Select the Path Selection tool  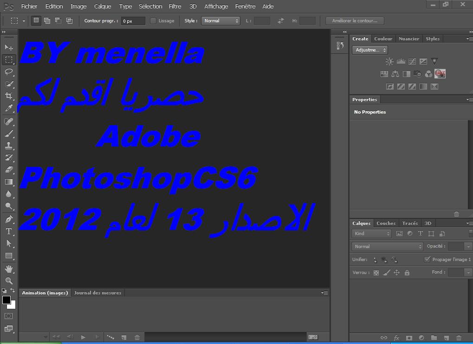pyautogui.click(x=9, y=243)
